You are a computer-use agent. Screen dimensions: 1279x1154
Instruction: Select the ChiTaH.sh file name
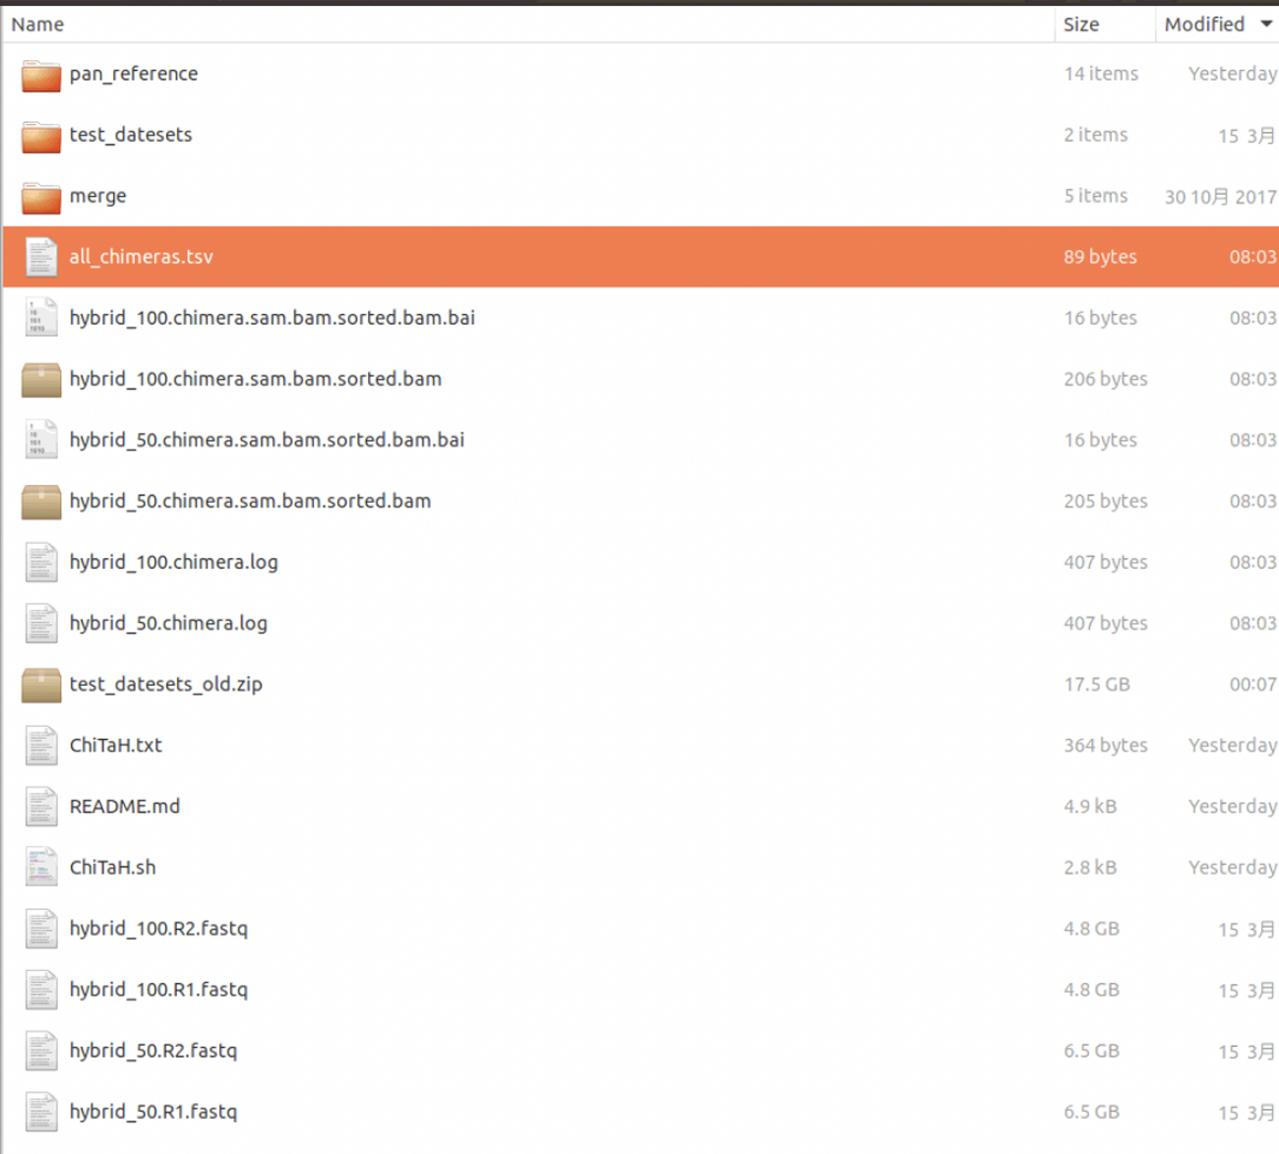(x=113, y=867)
